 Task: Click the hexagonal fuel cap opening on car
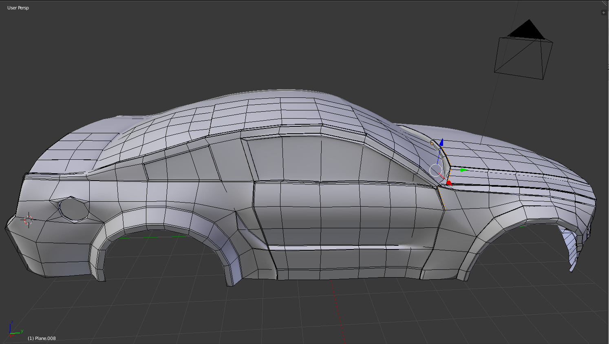pyautogui.click(x=74, y=209)
